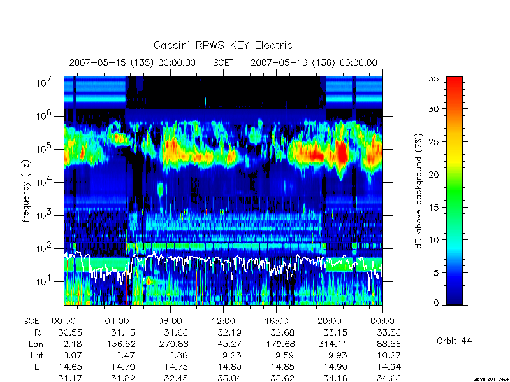Viewport: 510px width, 382px height.
Task: Click Lat value '10.27'
Action: tap(390, 355)
